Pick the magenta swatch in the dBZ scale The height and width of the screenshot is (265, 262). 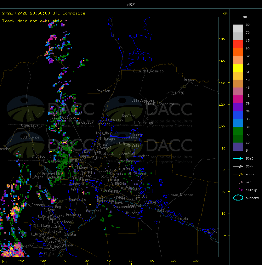[x=238, y=99]
